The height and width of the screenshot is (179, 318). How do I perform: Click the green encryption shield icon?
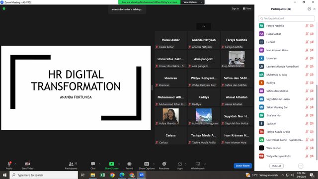coord(4,9)
